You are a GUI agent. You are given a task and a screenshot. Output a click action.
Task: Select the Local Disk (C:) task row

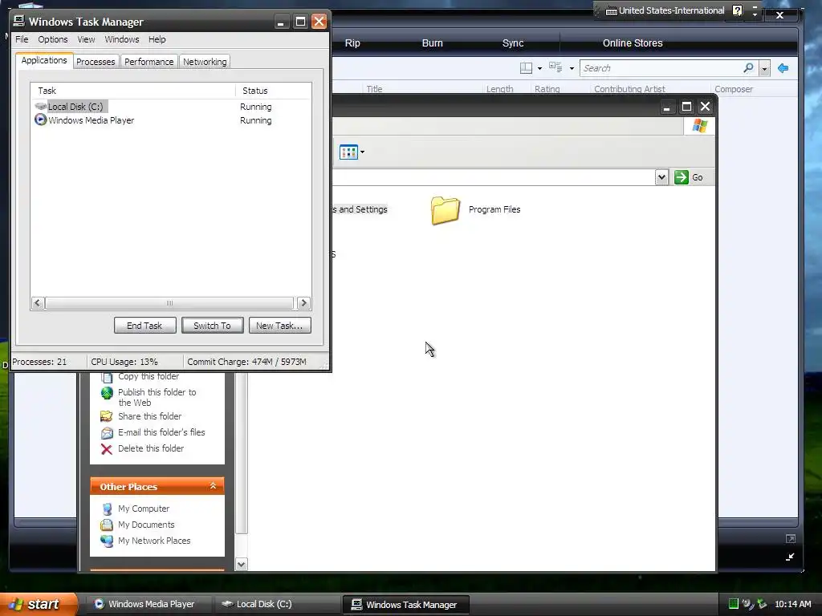pos(170,107)
